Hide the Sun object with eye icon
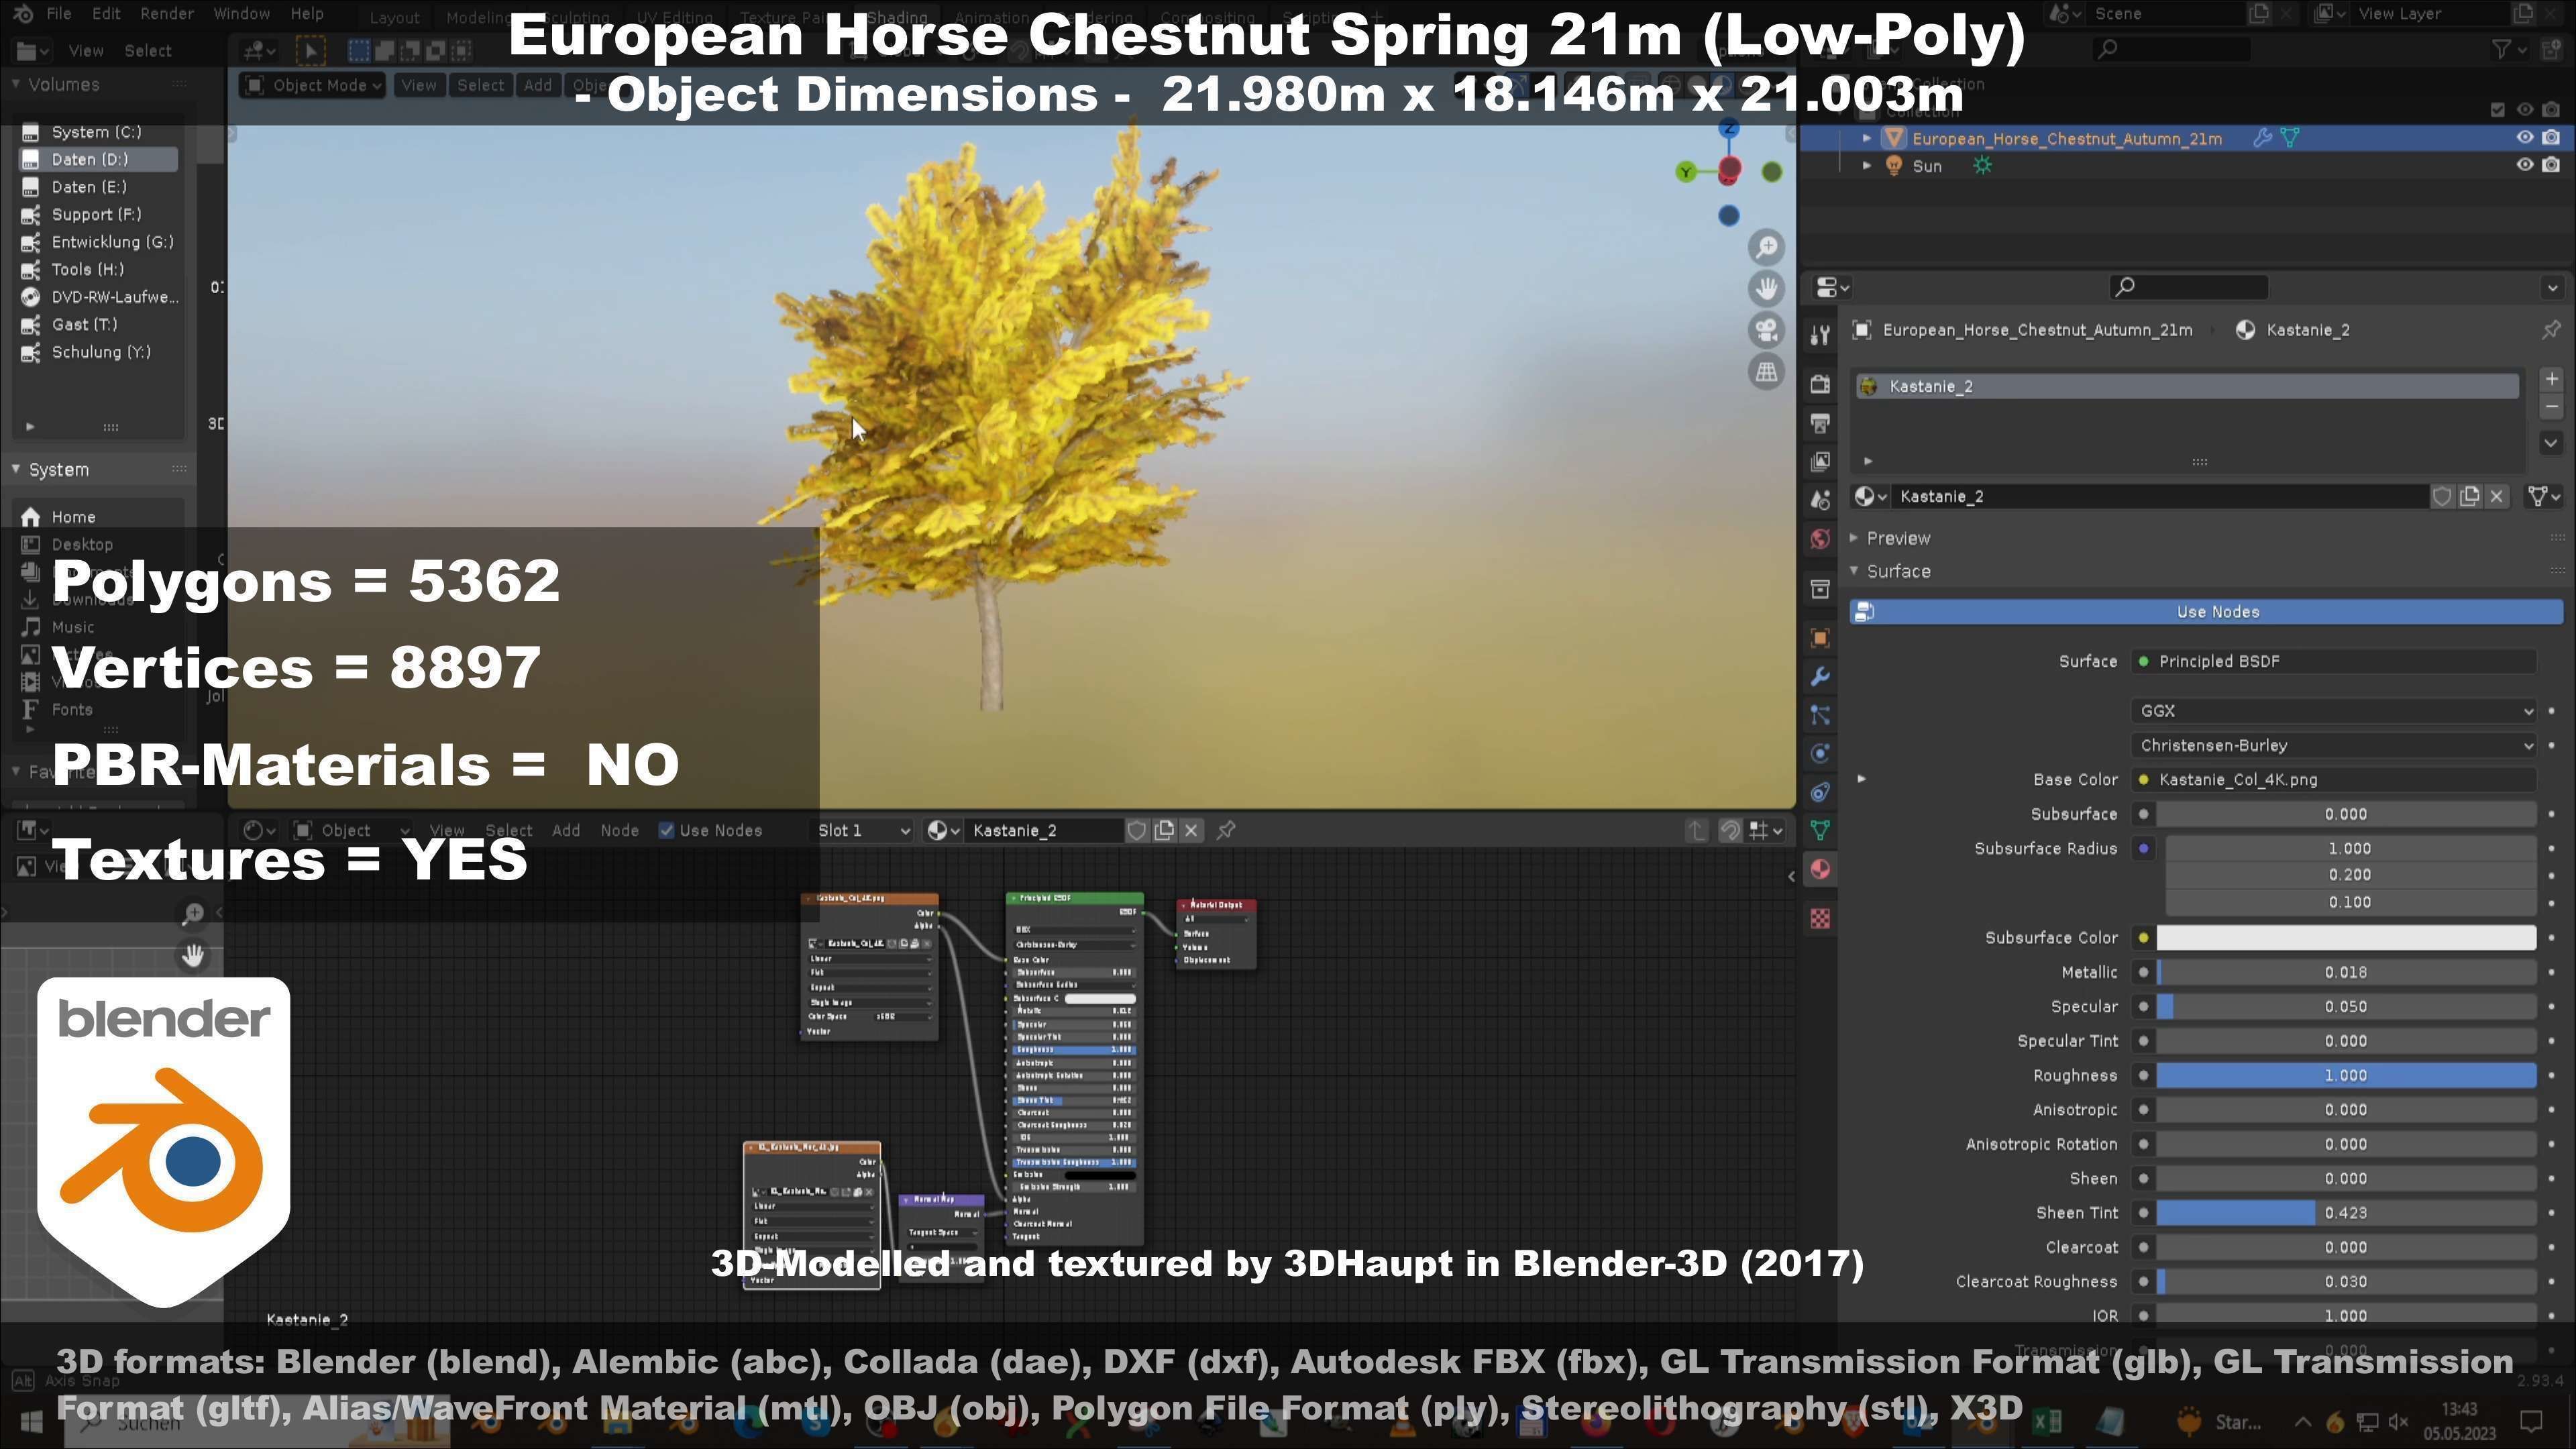Image resolution: width=2576 pixels, height=1449 pixels. [x=2524, y=165]
